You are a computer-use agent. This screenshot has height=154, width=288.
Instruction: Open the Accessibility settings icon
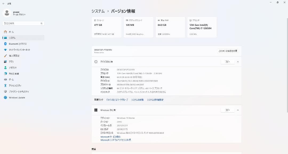pyautogui.click(x=5, y=85)
